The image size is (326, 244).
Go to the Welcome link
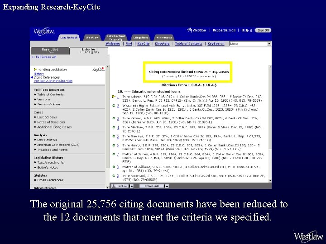113,43
